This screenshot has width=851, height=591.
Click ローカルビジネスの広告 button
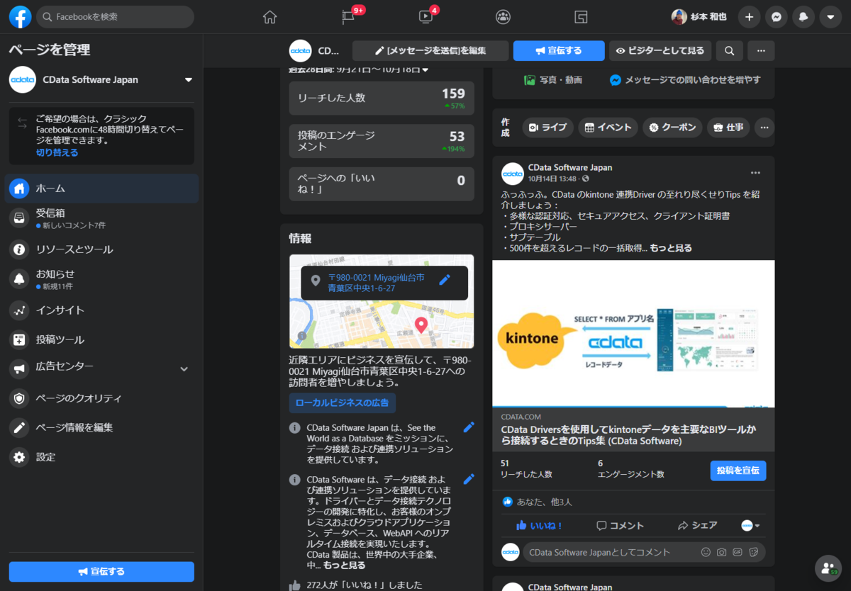(343, 403)
